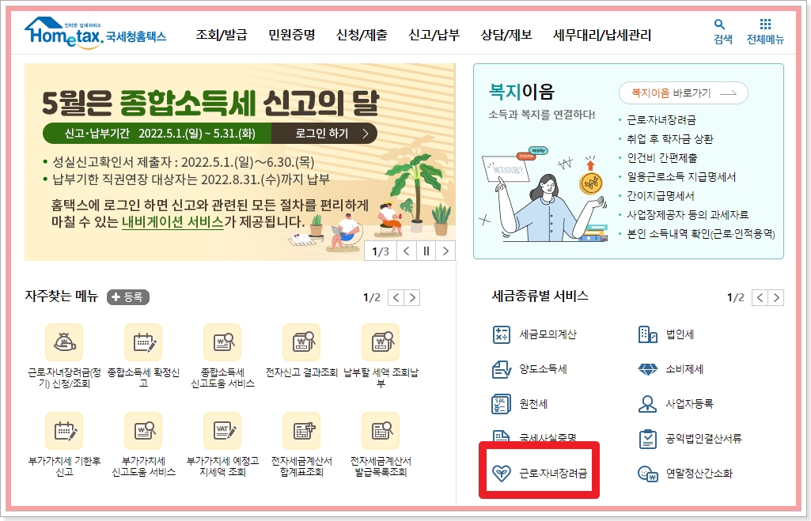
Task: Click 복지이음 바로가기 button
Action: tap(684, 93)
